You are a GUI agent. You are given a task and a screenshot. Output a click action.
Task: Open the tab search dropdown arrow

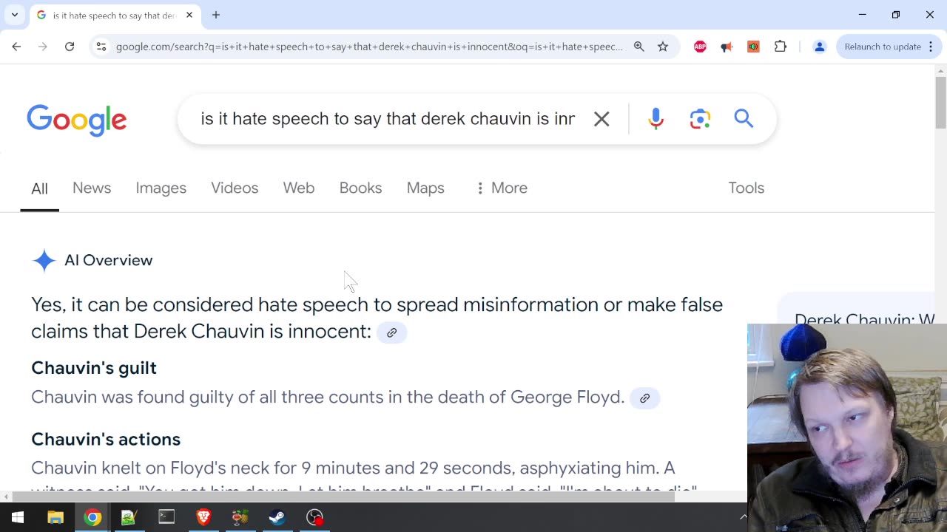pos(14,15)
